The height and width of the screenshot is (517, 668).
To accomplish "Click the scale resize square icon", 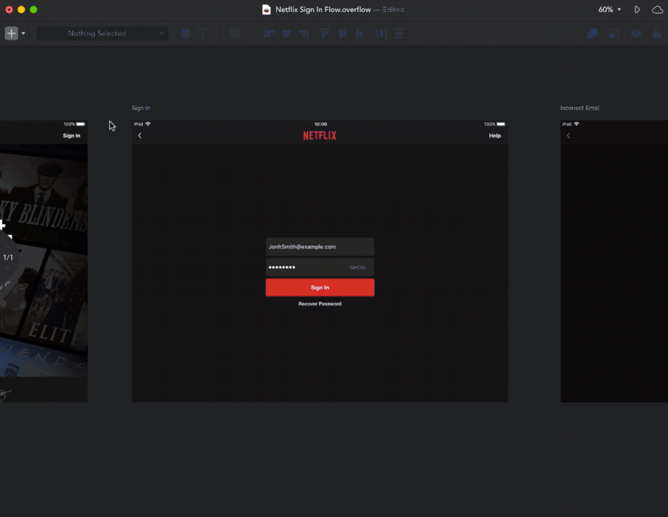I will pos(614,33).
